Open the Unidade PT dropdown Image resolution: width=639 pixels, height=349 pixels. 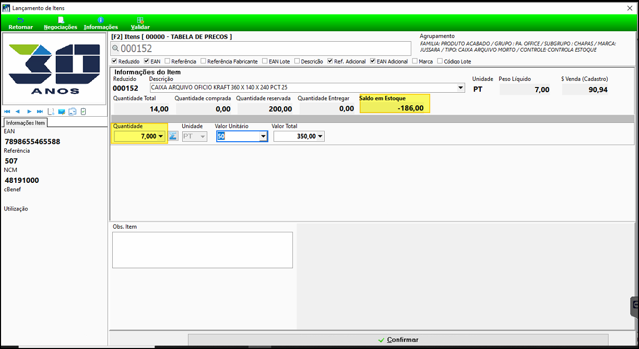[x=194, y=136]
